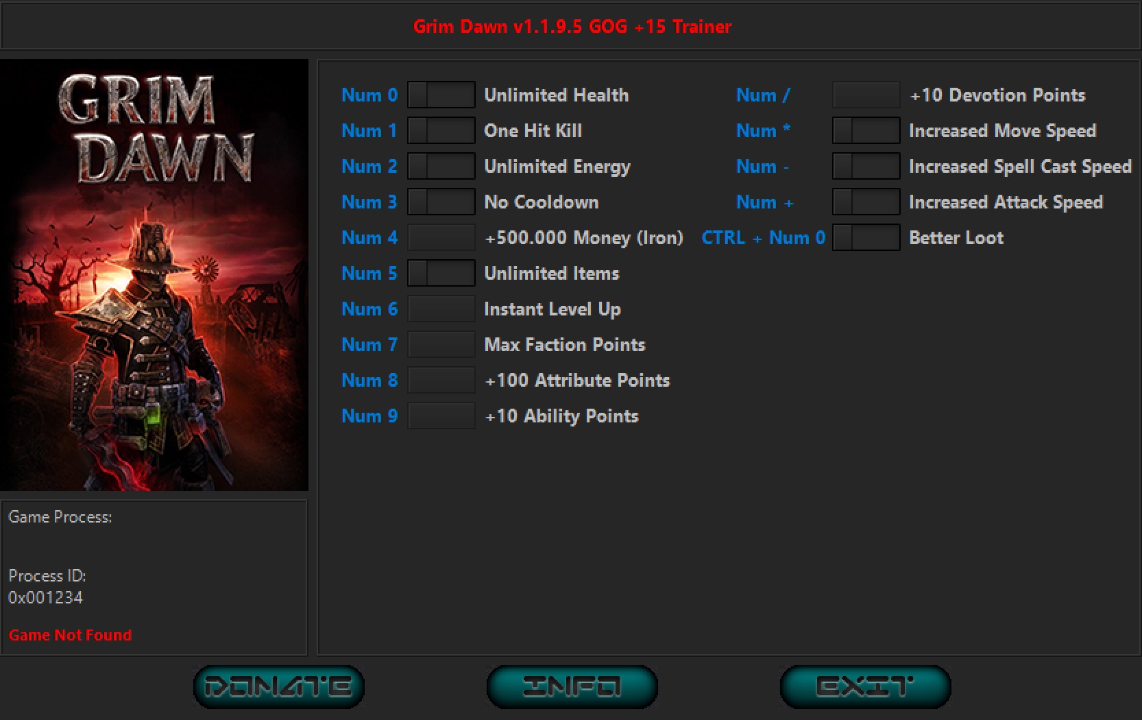Click the EXIT button

pos(865,686)
